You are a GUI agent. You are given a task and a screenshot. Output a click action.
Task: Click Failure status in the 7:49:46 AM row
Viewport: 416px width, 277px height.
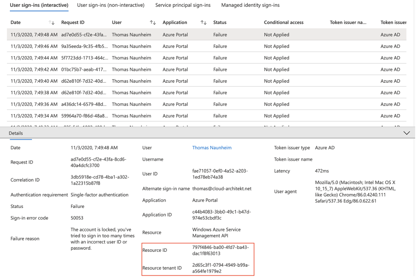220,46
